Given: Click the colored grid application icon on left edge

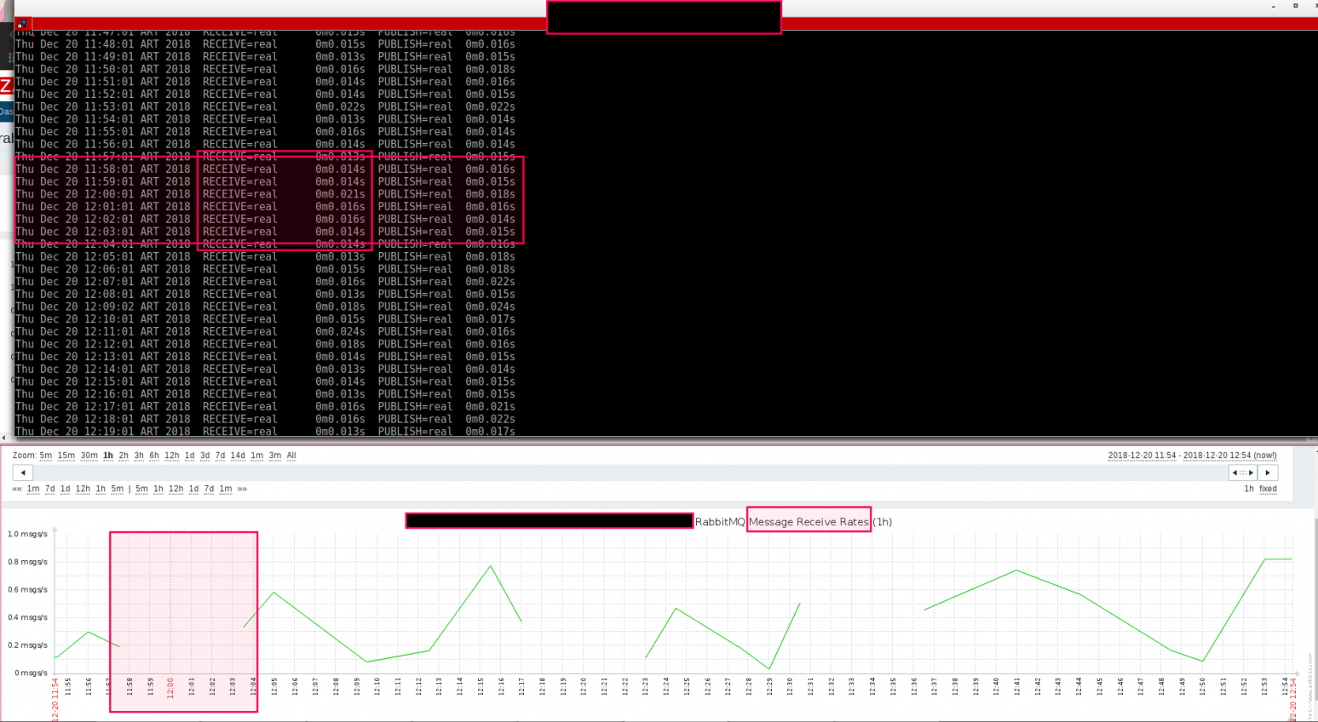Looking at the screenshot, I should click(x=11, y=59).
